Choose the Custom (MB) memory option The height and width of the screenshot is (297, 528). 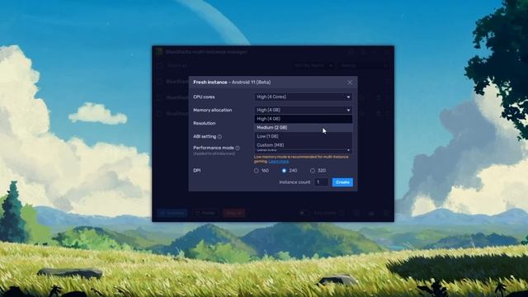coord(303,145)
